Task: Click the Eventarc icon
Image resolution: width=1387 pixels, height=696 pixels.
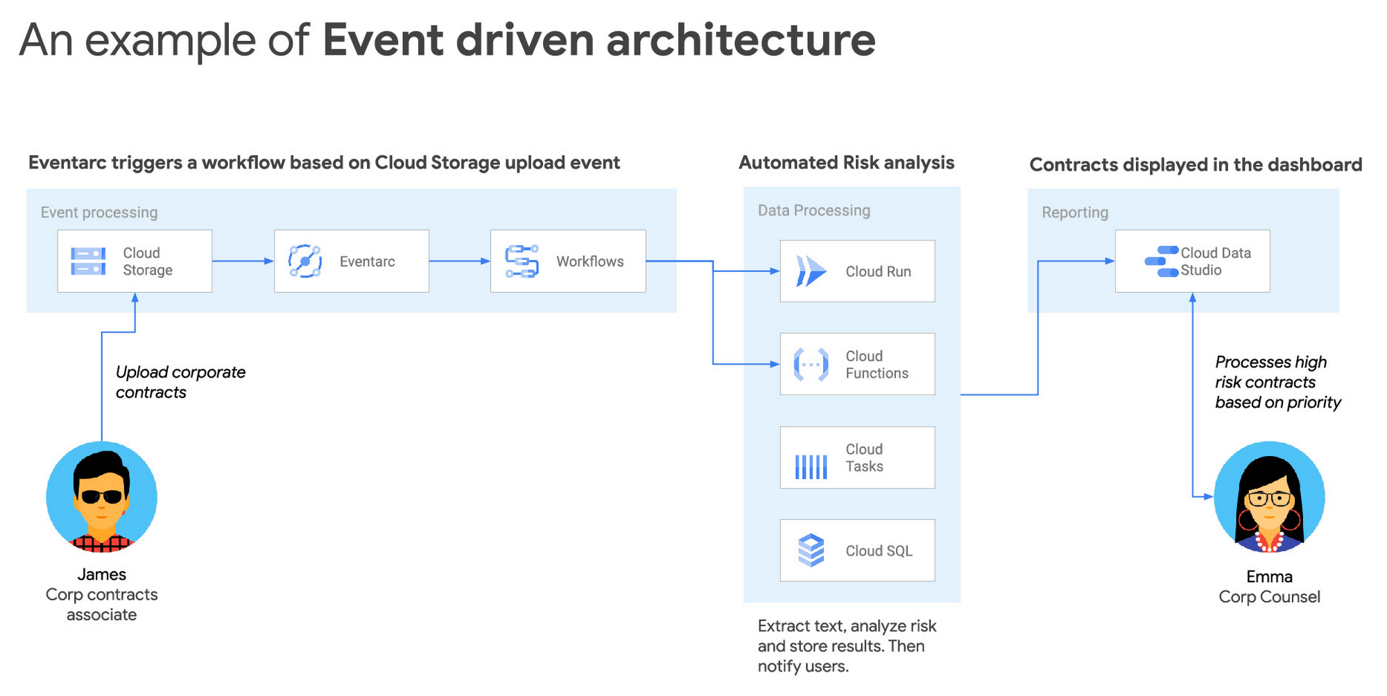Action: coord(304,261)
